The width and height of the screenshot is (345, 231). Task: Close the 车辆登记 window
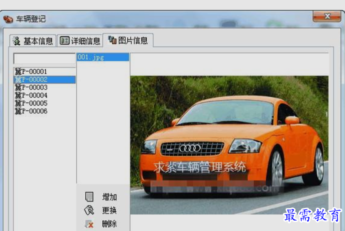pos(327,16)
